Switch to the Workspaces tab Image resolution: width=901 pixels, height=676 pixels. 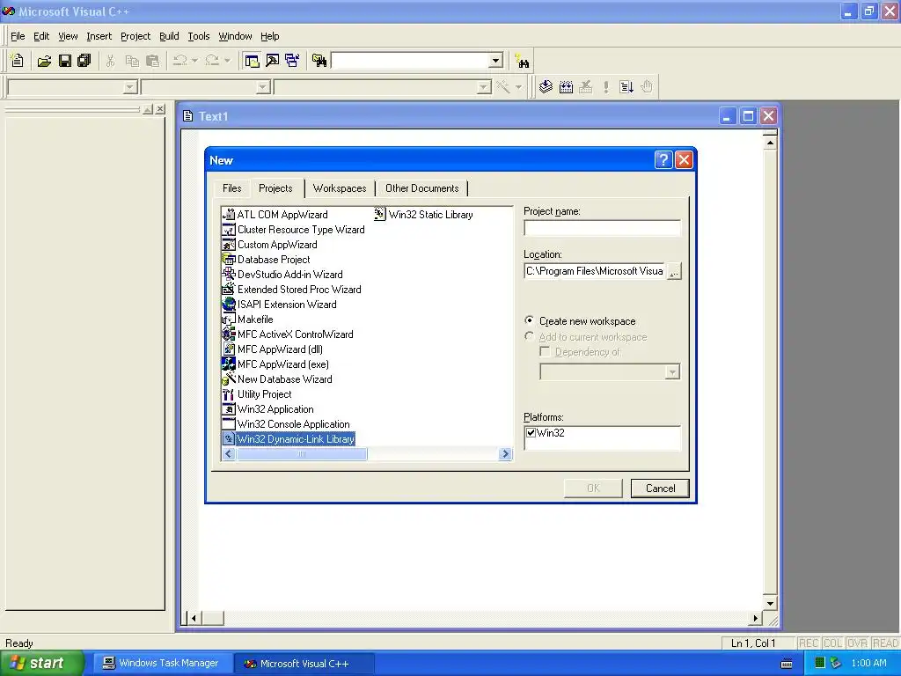340,188
